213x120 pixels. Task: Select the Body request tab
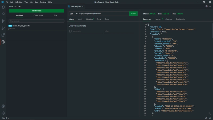click(x=99, y=19)
